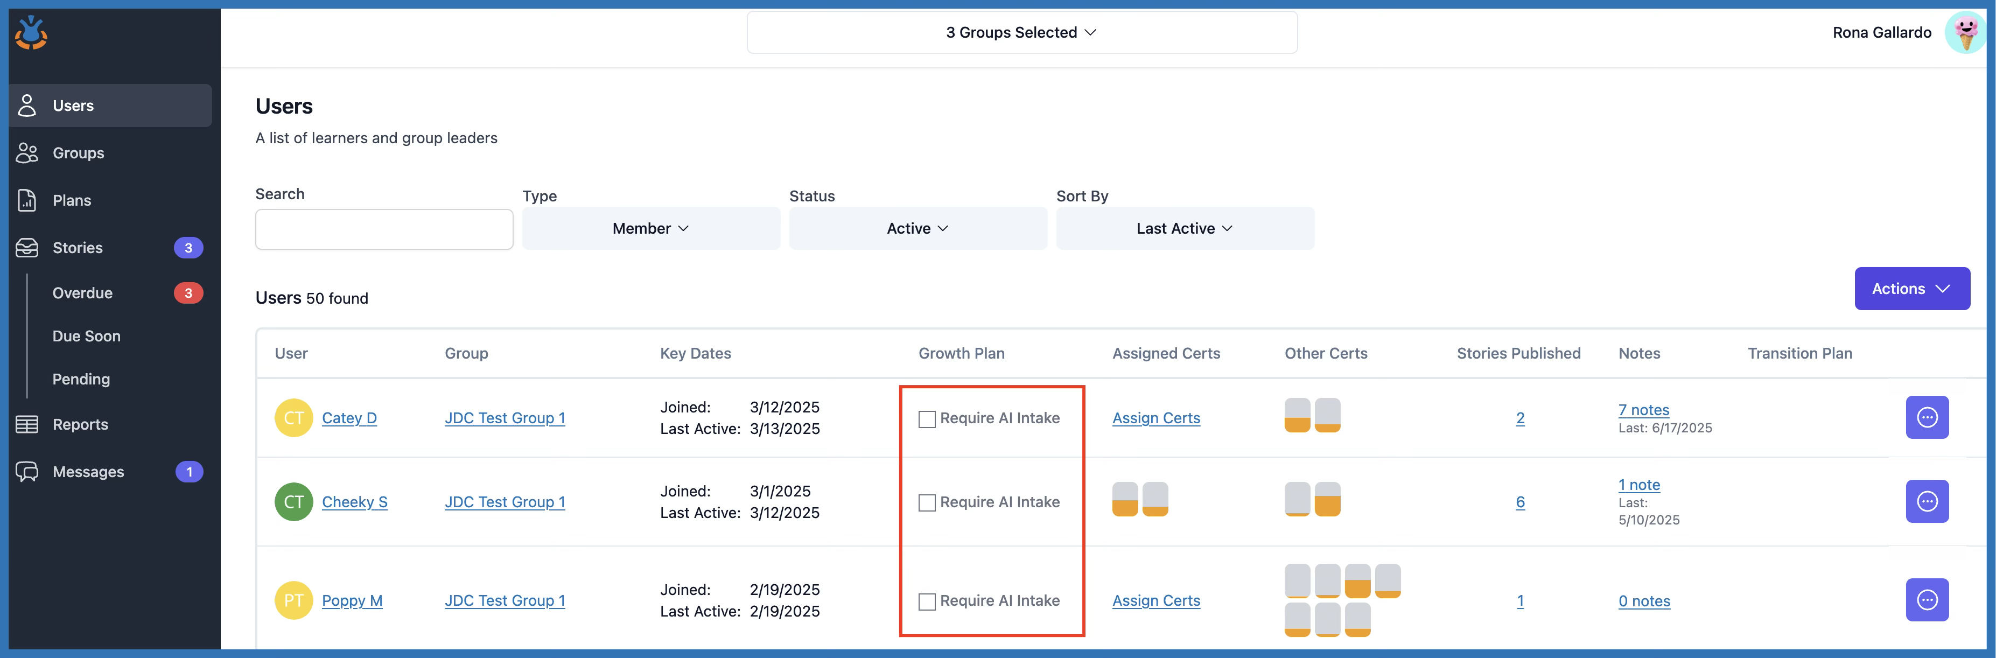
Task: Tick Require AI Intake for Poppy M
Action: [927, 601]
